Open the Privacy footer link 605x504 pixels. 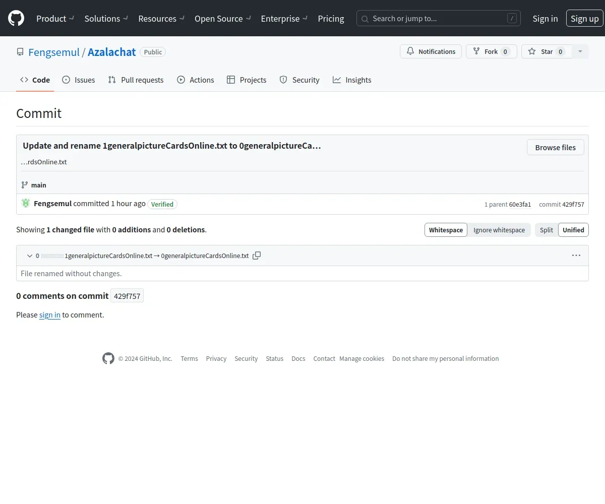216,358
